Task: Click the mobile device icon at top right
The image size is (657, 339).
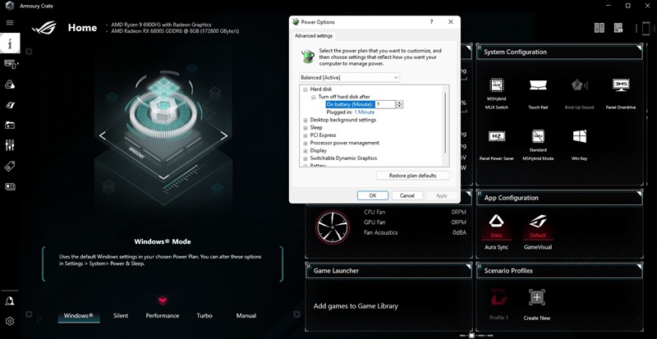Action: (645, 29)
